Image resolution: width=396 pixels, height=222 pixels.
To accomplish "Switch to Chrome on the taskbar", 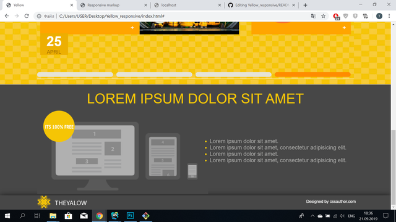I will (99, 216).
